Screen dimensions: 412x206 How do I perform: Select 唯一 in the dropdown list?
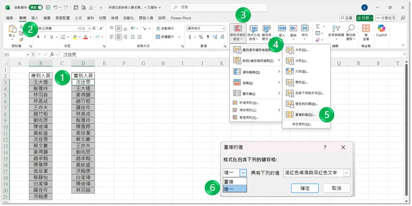(234, 189)
